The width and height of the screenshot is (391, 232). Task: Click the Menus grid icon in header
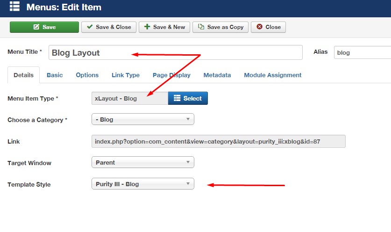[14, 7]
